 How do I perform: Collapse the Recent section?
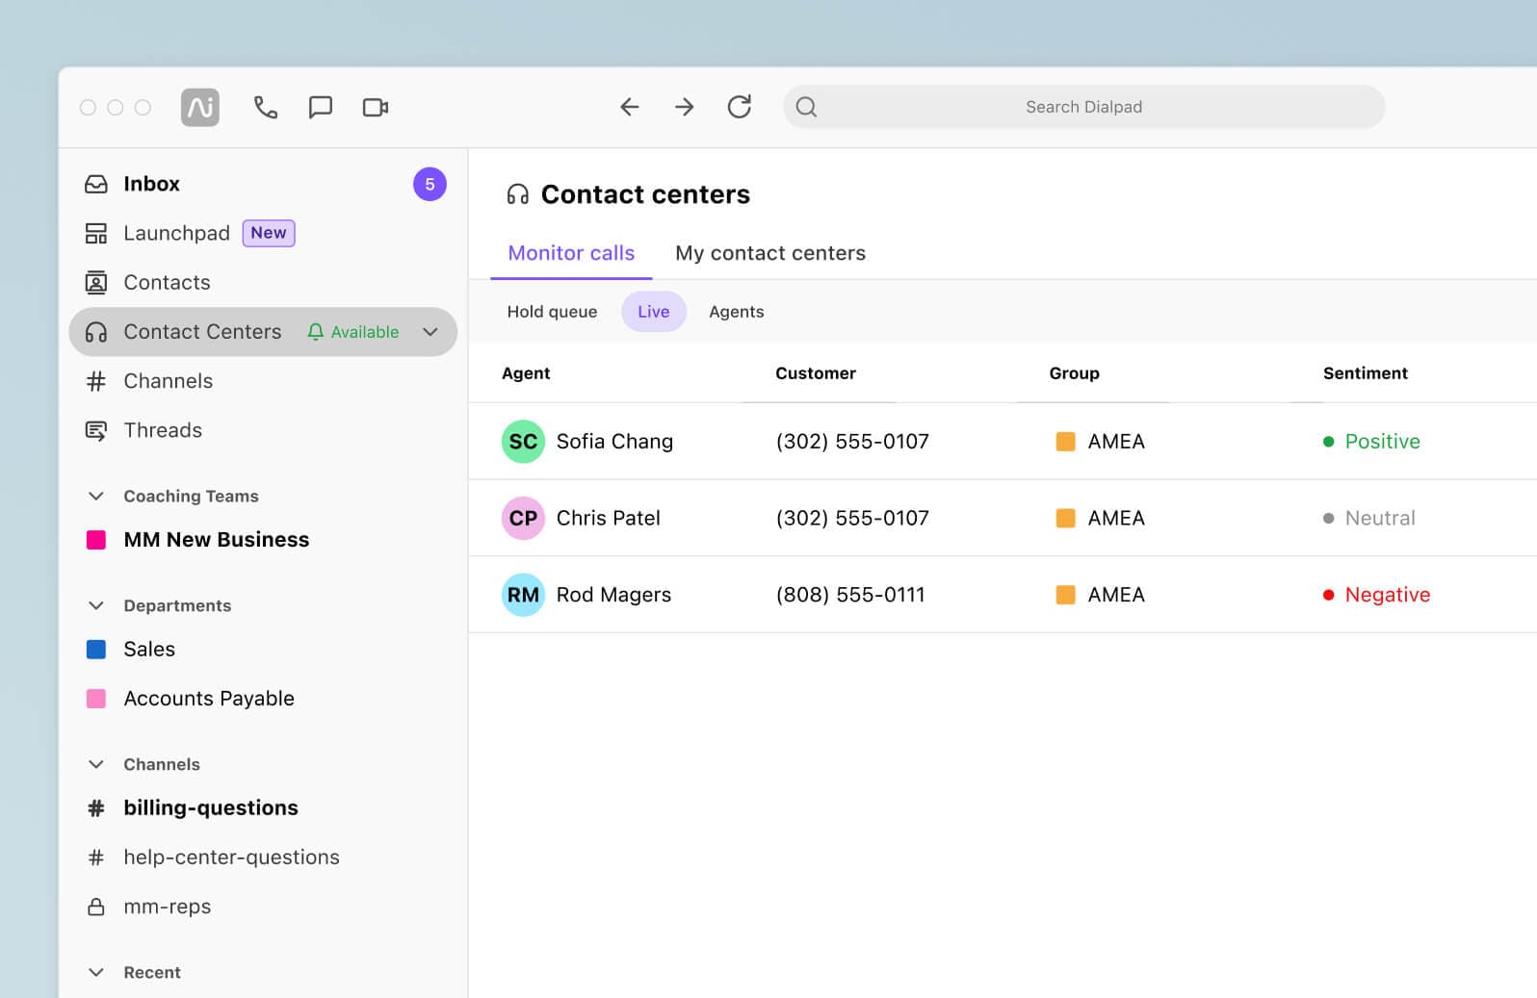pyautogui.click(x=96, y=973)
